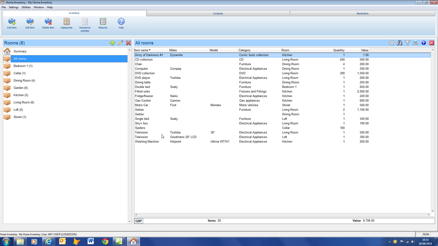Select All rooms in the rooms list

click(x=65, y=59)
